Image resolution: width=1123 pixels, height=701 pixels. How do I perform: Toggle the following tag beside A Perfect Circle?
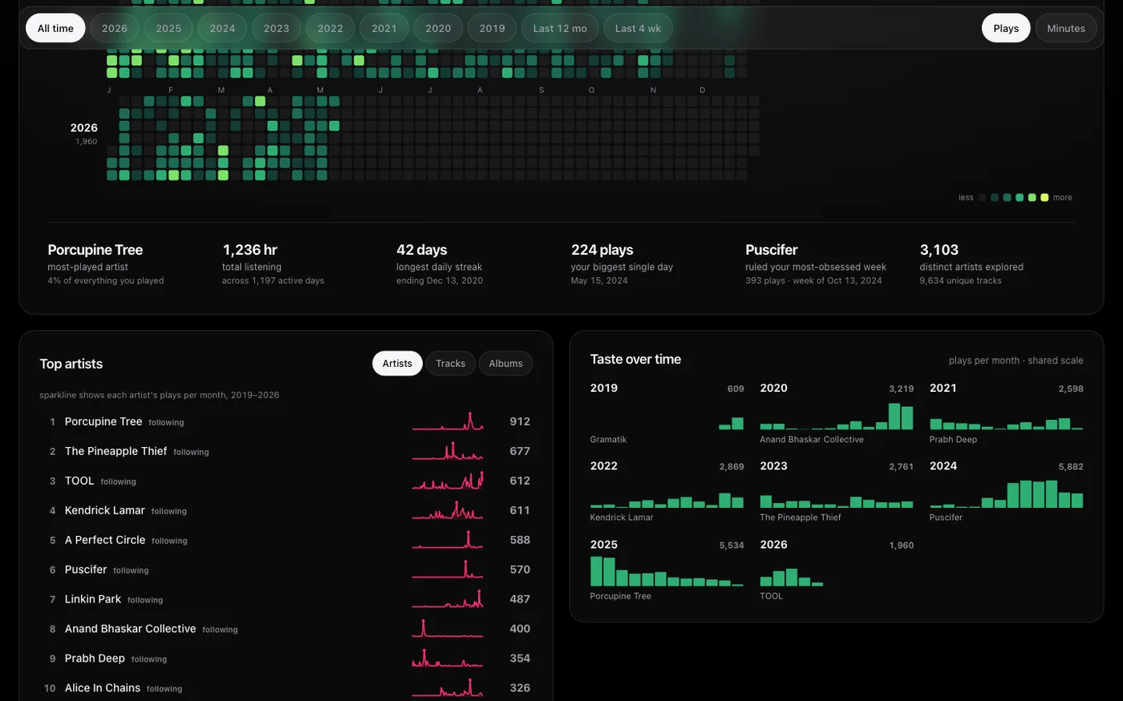coord(169,541)
